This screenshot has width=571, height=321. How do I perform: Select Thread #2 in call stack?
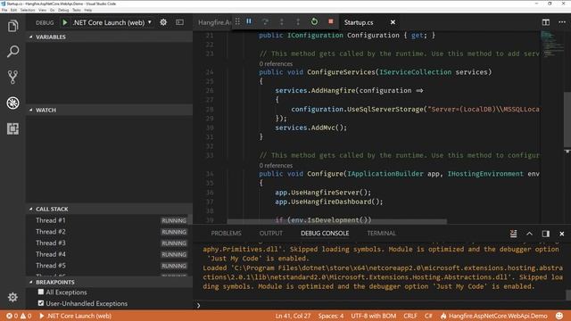[109, 232]
